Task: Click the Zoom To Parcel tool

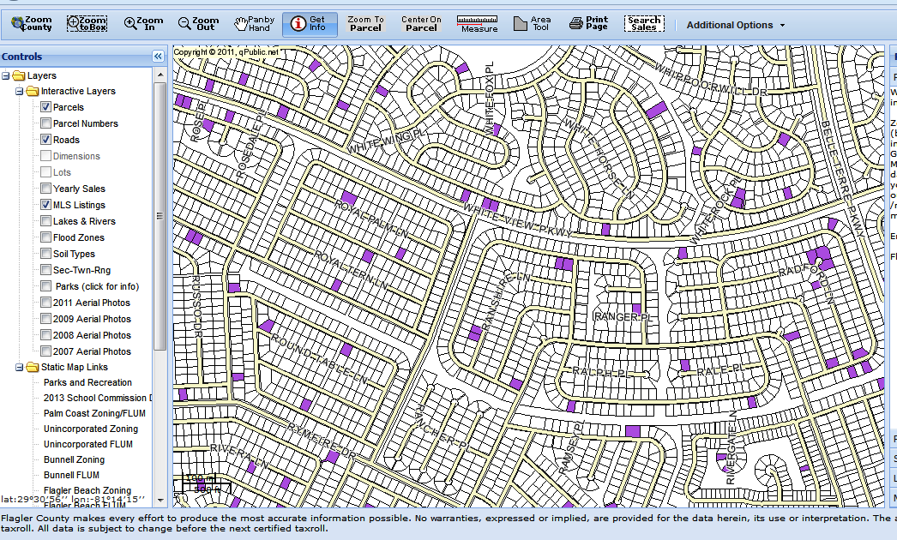Action: pyautogui.click(x=365, y=21)
